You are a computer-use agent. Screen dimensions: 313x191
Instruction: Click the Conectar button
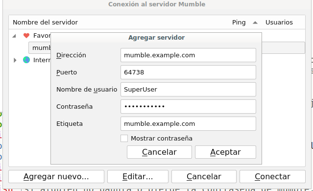coord(272,177)
